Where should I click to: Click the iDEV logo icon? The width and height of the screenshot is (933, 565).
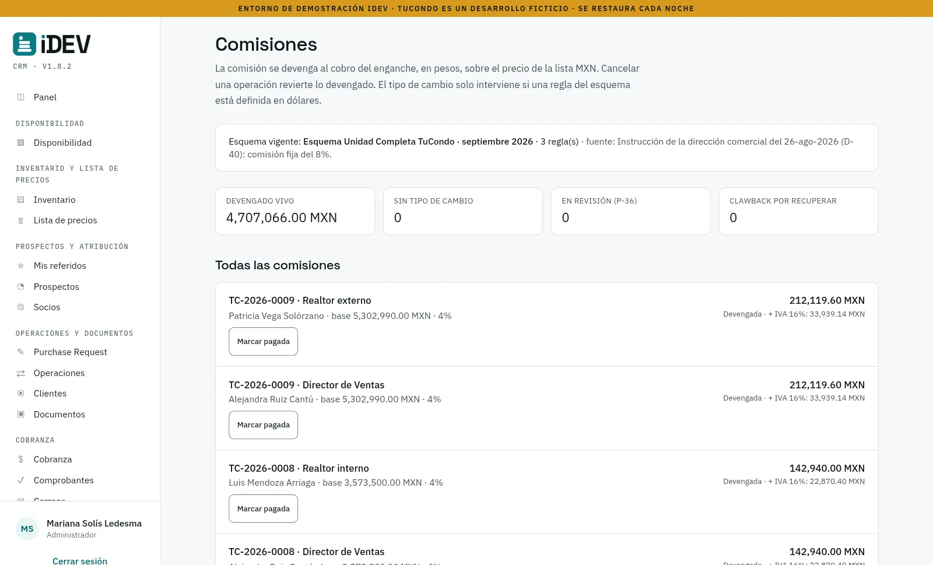(24, 44)
